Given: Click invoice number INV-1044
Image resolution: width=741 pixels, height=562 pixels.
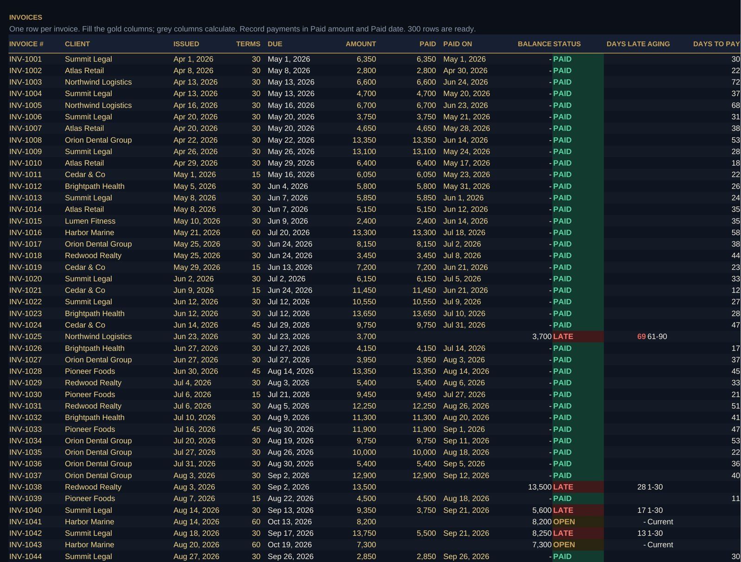Looking at the screenshot, I should click(x=25, y=556).
